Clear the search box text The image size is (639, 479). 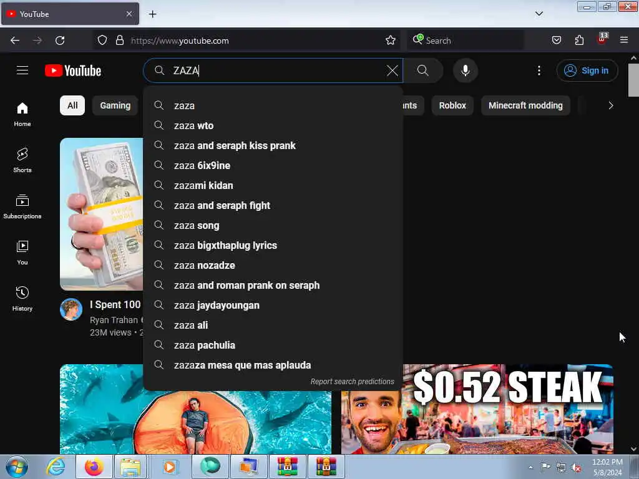392,70
